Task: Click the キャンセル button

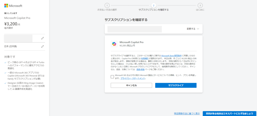Action: point(131,85)
